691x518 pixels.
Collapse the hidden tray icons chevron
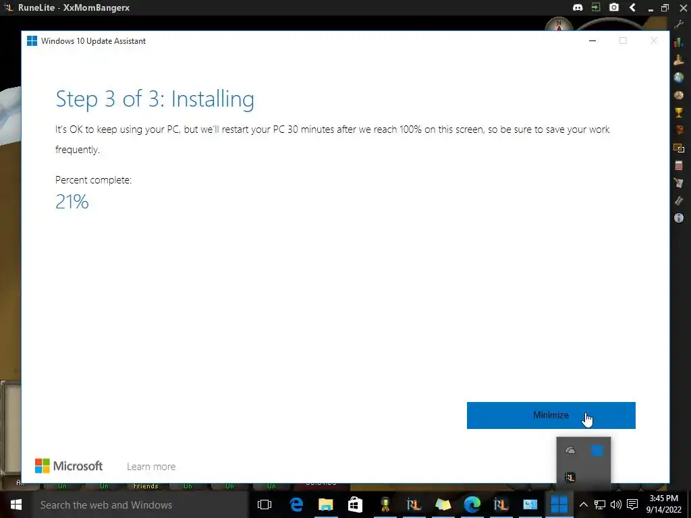coord(583,505)
